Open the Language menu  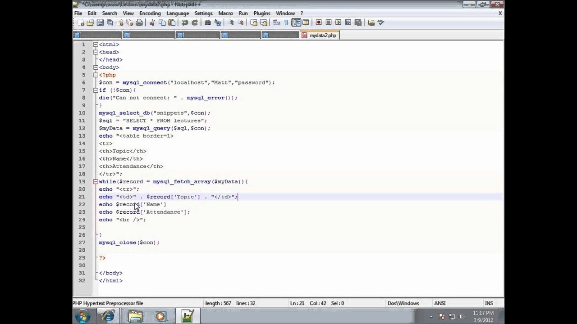pos(178,13)
